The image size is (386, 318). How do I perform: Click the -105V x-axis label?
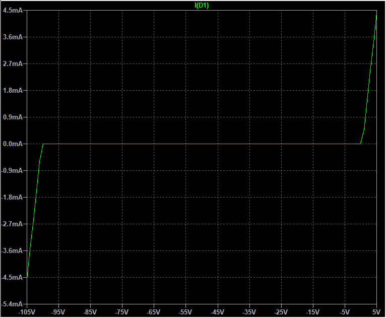(x=27, y=312)
